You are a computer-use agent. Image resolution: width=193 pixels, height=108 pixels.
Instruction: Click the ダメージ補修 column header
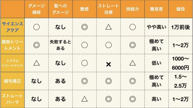coord(37,9)
